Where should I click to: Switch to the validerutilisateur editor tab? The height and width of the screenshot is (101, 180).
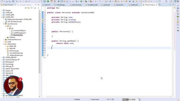[x=134, y=5]
